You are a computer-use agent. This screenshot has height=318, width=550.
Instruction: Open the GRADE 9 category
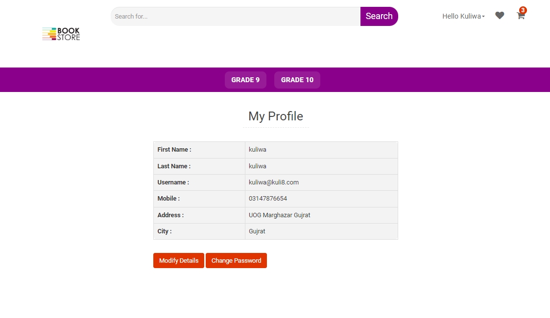(x=245, y=80)
